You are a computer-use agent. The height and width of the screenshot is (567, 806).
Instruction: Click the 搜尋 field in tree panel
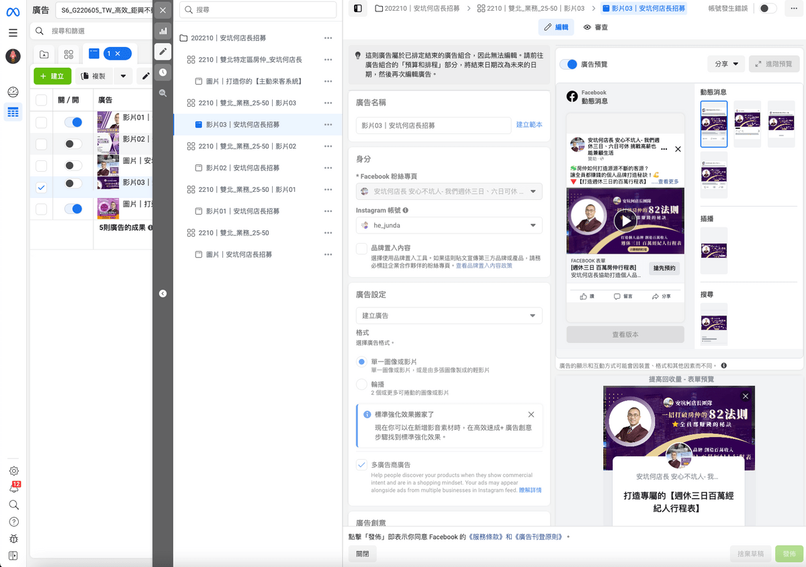pos(258,10)
